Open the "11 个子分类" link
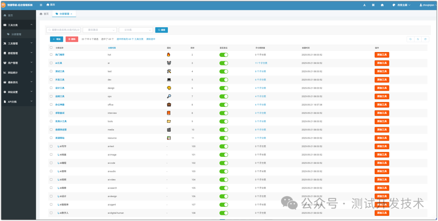This screenshot has height=221, width=438. [261, 63]
